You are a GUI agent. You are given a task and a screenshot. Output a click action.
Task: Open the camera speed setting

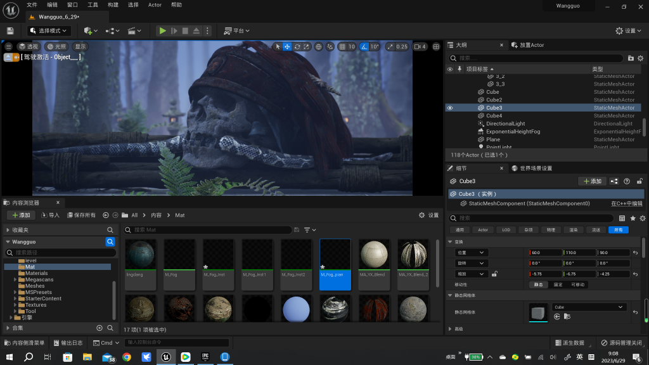point(420,47)
